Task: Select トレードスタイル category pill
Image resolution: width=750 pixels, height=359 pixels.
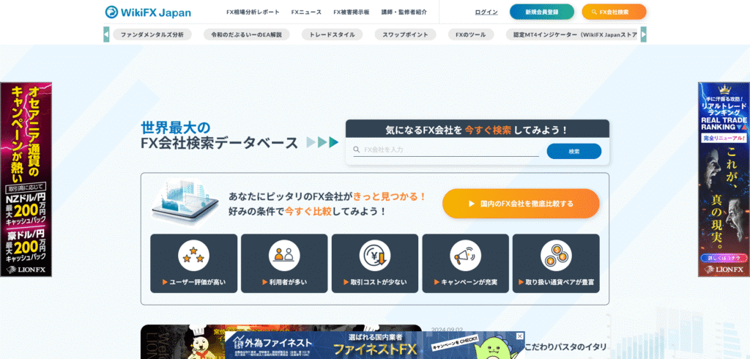Action: (332, 34)
